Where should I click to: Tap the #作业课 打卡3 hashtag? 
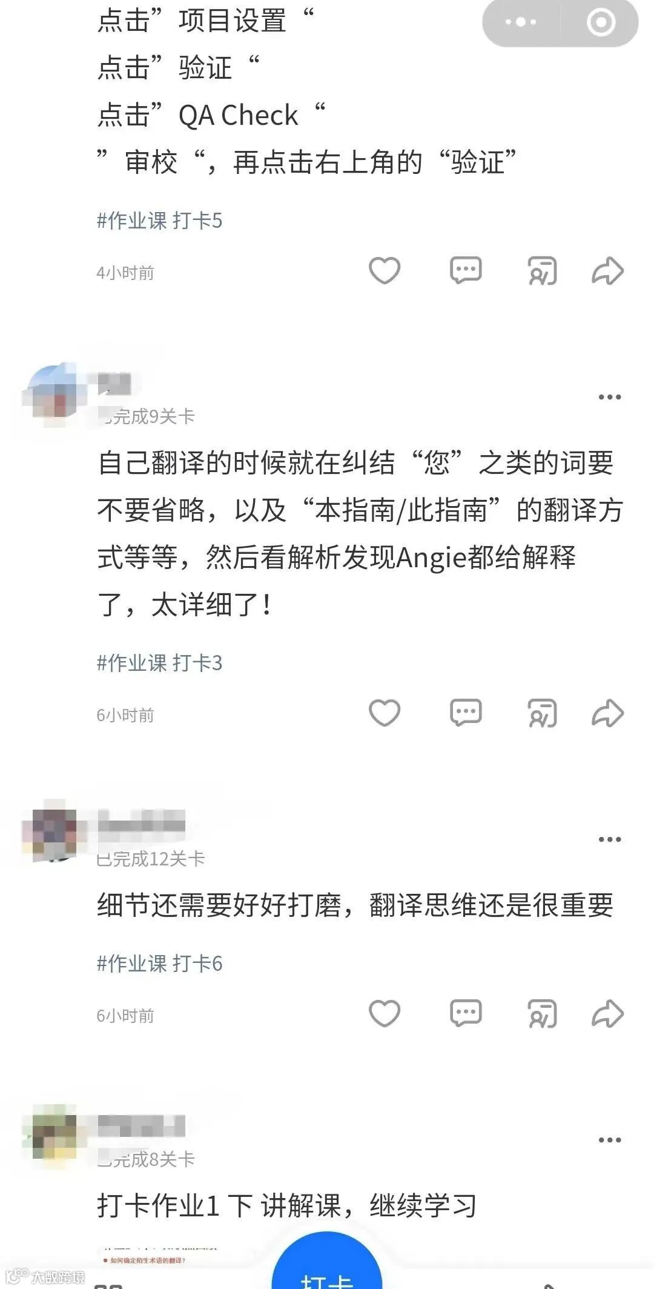[160, 663]
